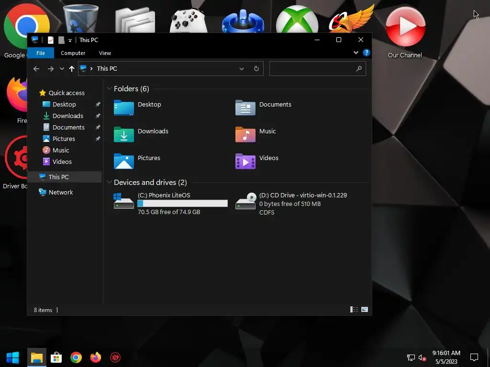Select Pictures in Quick access list
The width and height of the screenshot is (490, 367).
click(x=65, y=139)
